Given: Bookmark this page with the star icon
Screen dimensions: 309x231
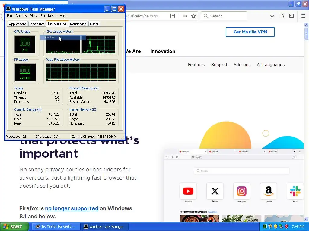Looking at the screenshot, I should pyautogui.click(x=193, y=16).
